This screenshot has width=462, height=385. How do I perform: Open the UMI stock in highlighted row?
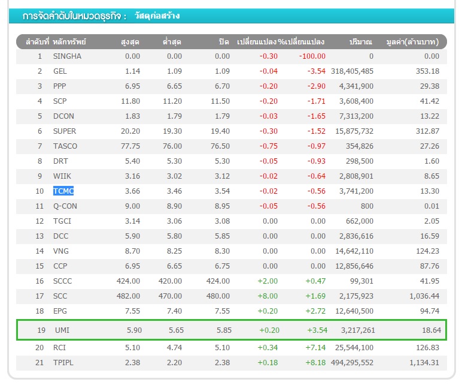point(61,330)
